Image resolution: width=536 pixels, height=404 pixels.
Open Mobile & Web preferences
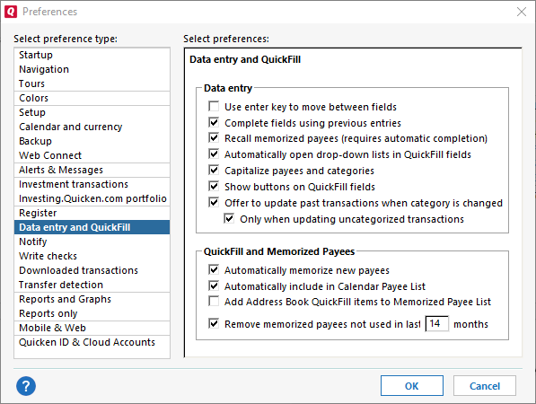[x=92, y=328]
